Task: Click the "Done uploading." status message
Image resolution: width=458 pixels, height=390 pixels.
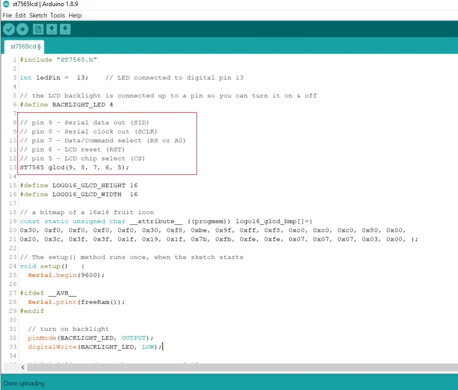Action: point(24,383)
